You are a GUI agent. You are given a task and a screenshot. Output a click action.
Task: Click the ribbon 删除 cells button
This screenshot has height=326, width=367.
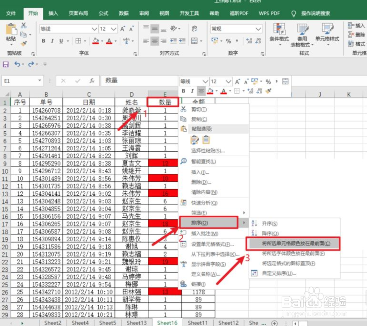pyautogui.click(x=356, y=35)
